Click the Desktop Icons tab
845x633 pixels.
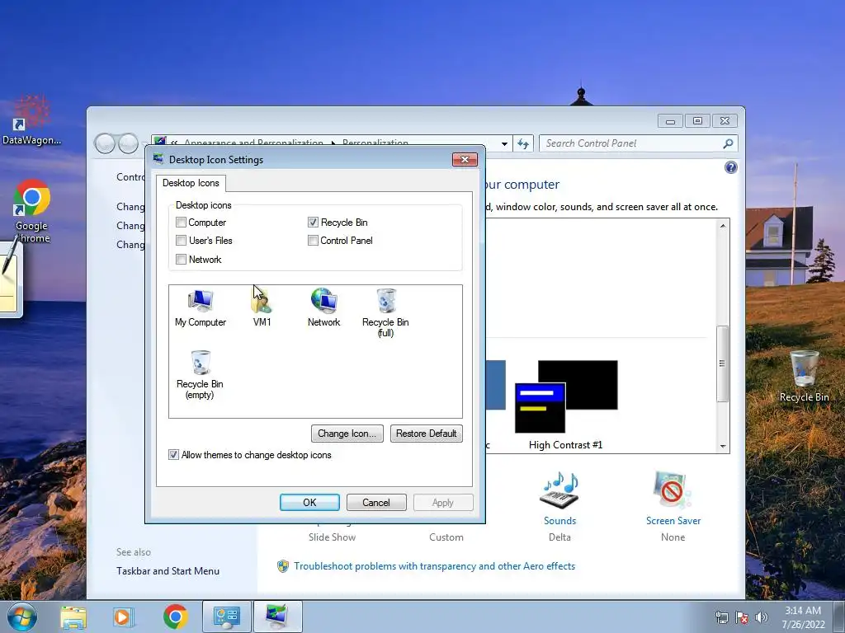pos(191,183)
